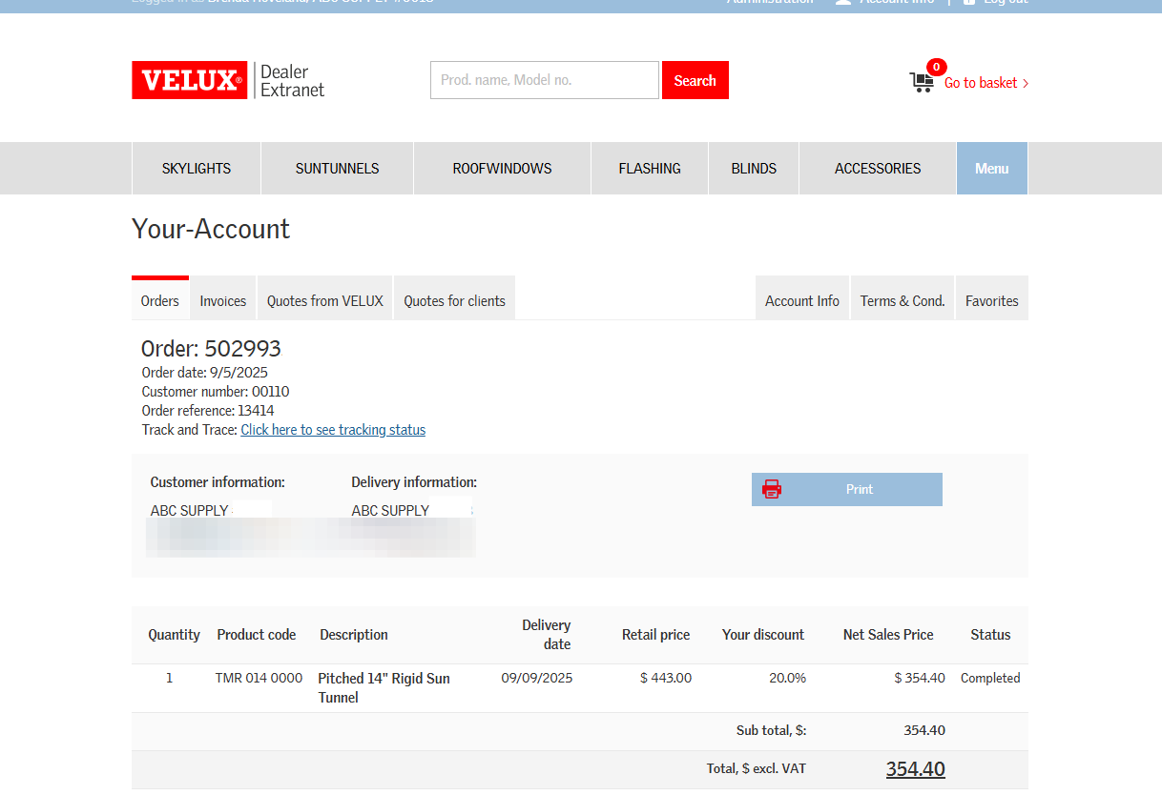The height and width of the screenshot is (795, 1162).
Task: Open the ACCESSORIES category
Action: pyautogui.click(x=878, y=168)
